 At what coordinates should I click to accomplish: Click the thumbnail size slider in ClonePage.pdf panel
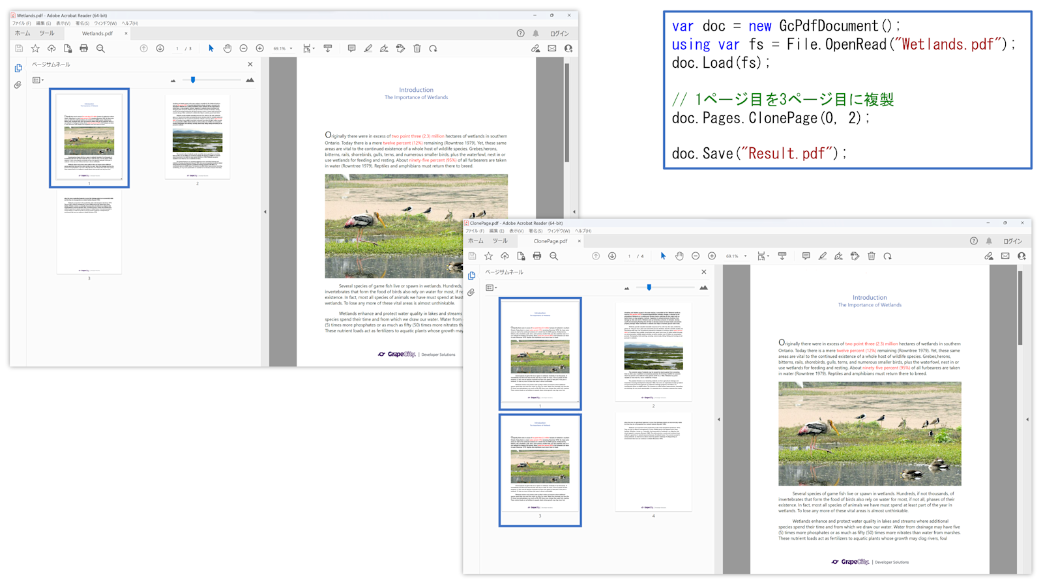click(664, 287)
